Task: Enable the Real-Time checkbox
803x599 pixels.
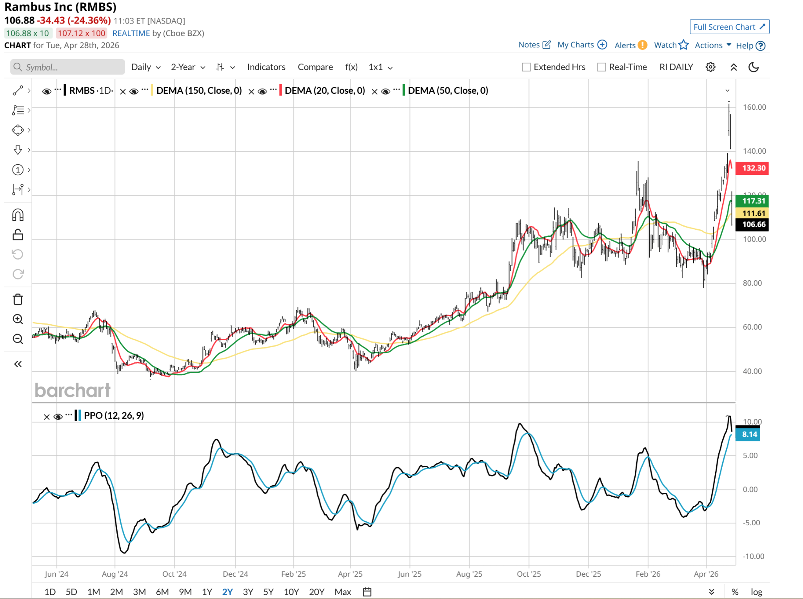Action: (x=601, y=67)
